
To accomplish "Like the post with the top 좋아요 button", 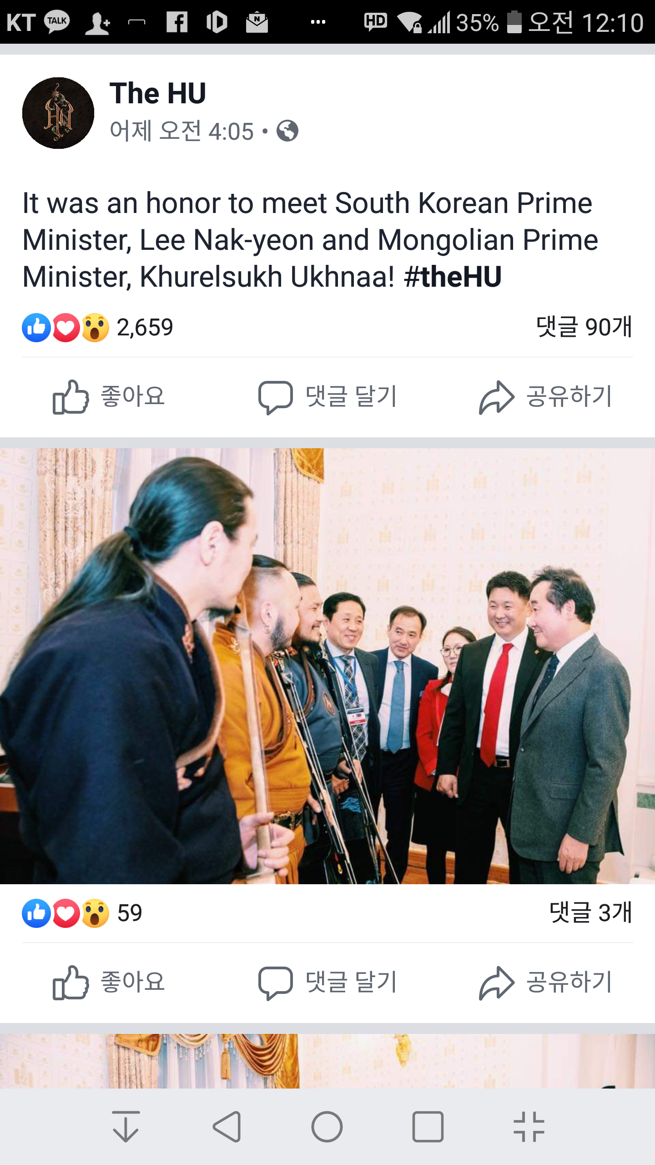I will [x=109, y=396].
